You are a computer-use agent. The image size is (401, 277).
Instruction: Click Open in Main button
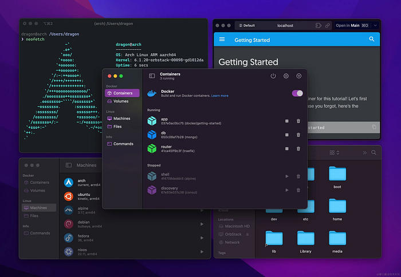point(352,25)
